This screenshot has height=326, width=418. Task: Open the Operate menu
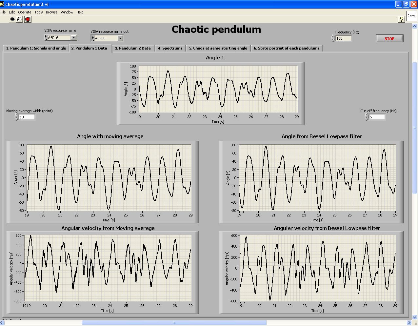click(x=25, y=12)
